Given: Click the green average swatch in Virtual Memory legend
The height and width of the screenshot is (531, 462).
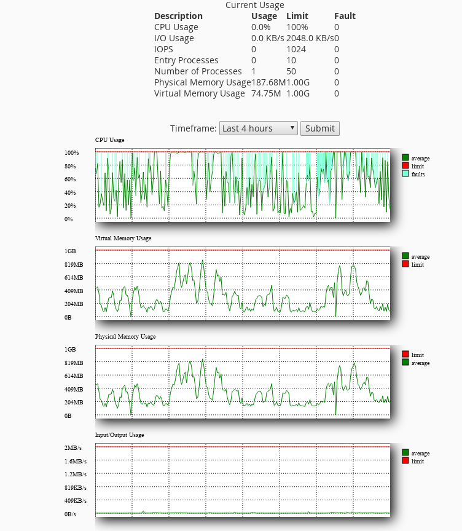Looking at the screenshot, I should click(405, 256).
